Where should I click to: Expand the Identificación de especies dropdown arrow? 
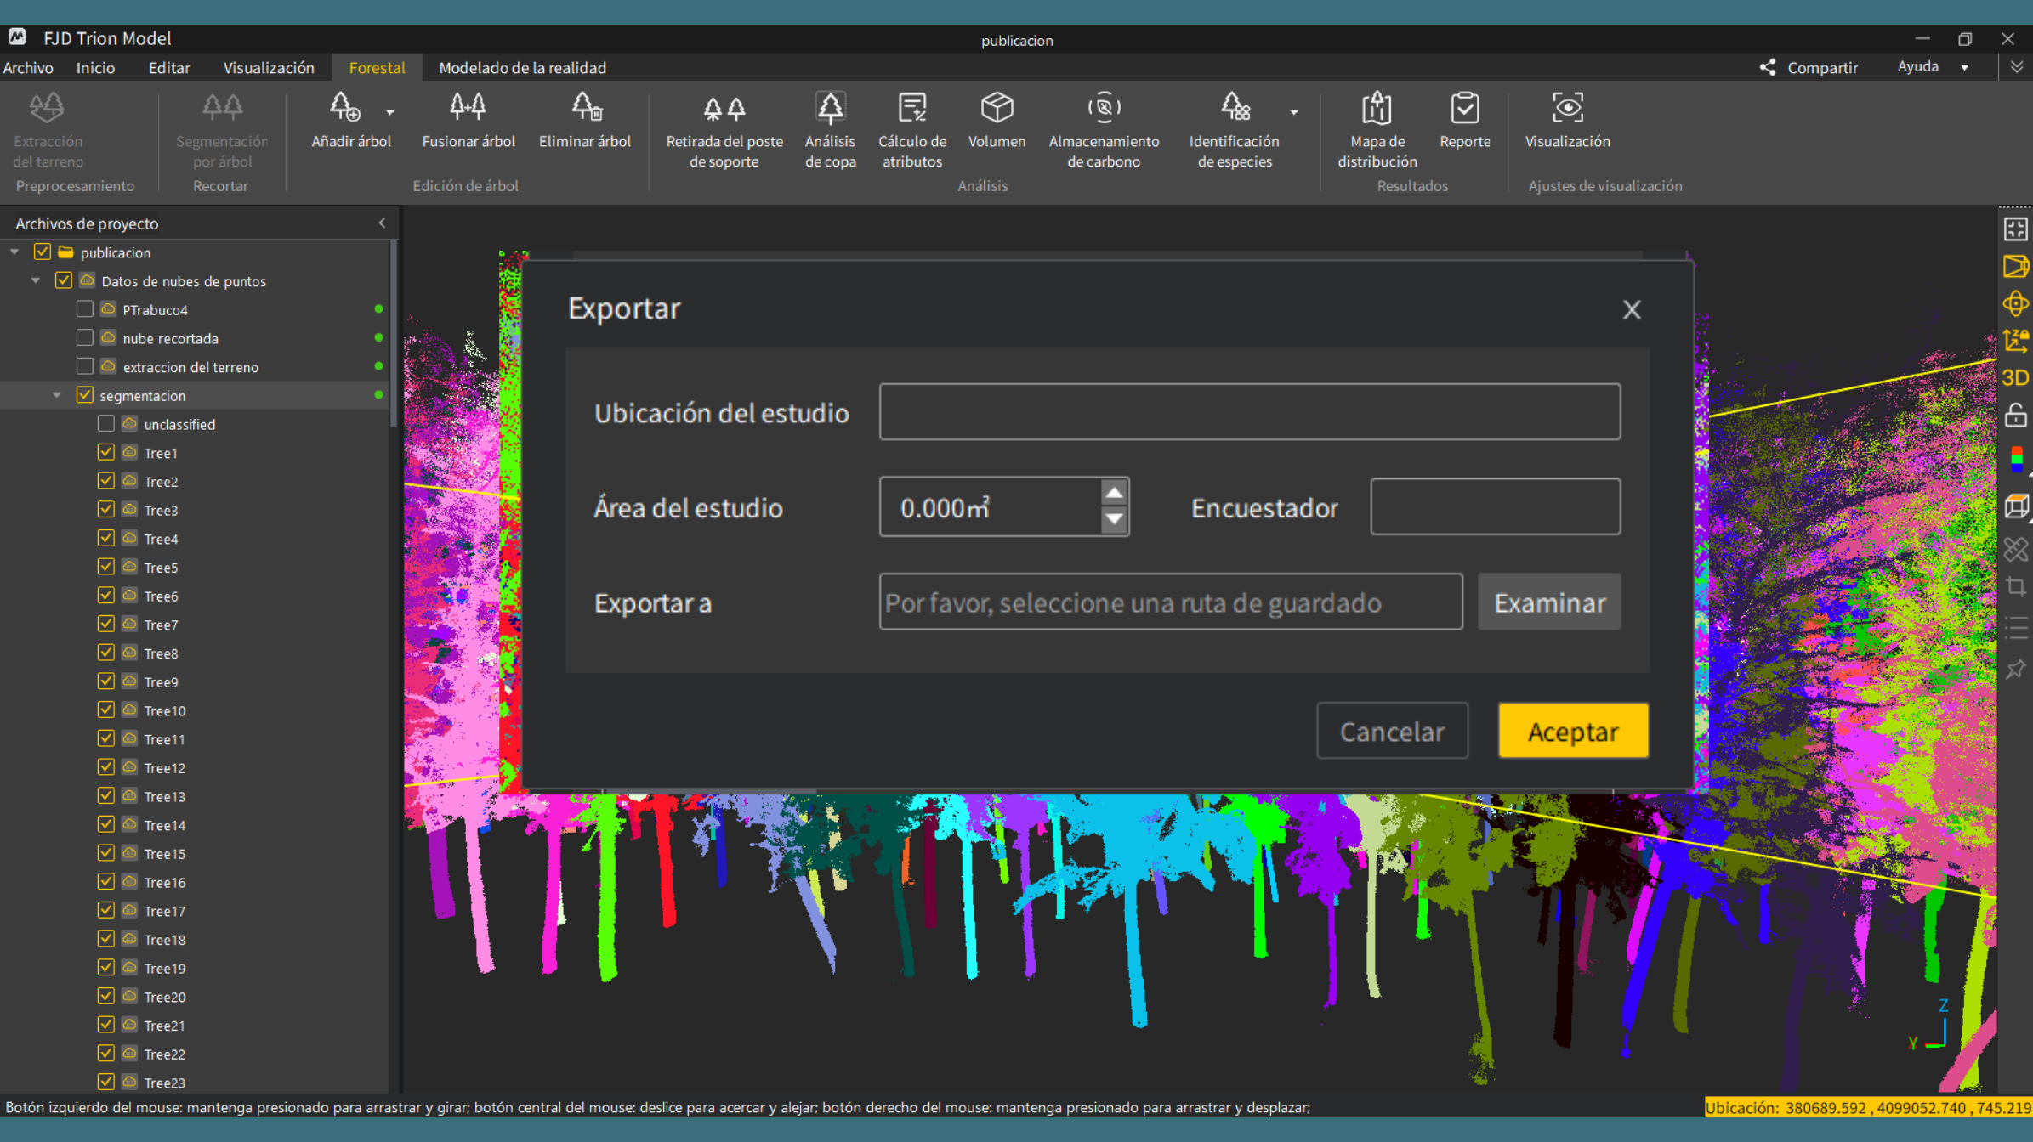coord(1294,112)
